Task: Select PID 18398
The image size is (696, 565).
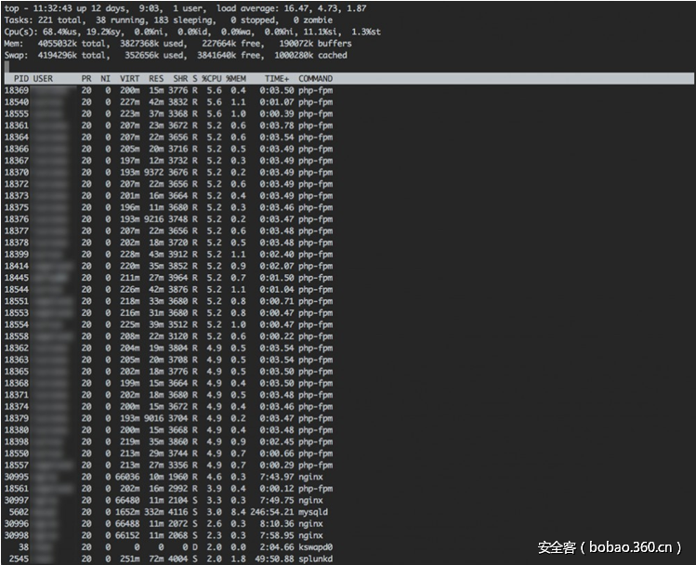Action: coord(17,442)
